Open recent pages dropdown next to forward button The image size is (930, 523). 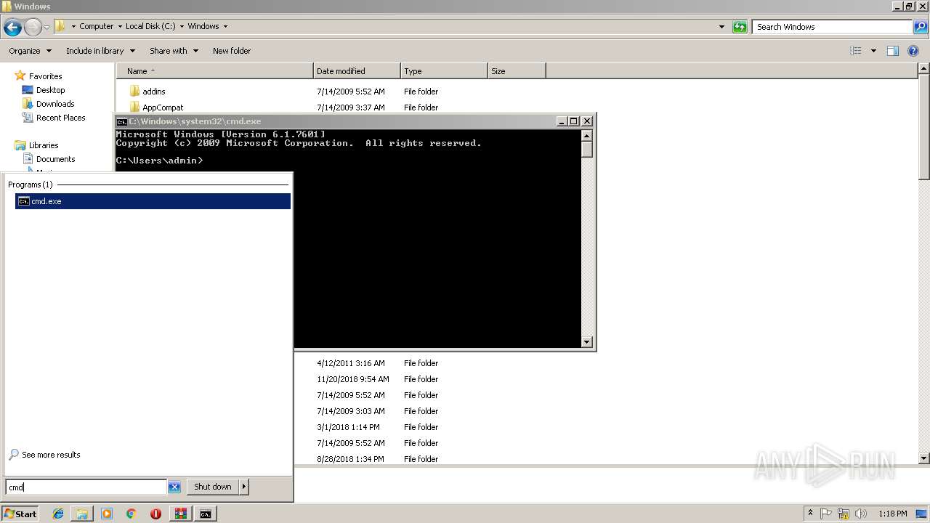coord(46,28)
